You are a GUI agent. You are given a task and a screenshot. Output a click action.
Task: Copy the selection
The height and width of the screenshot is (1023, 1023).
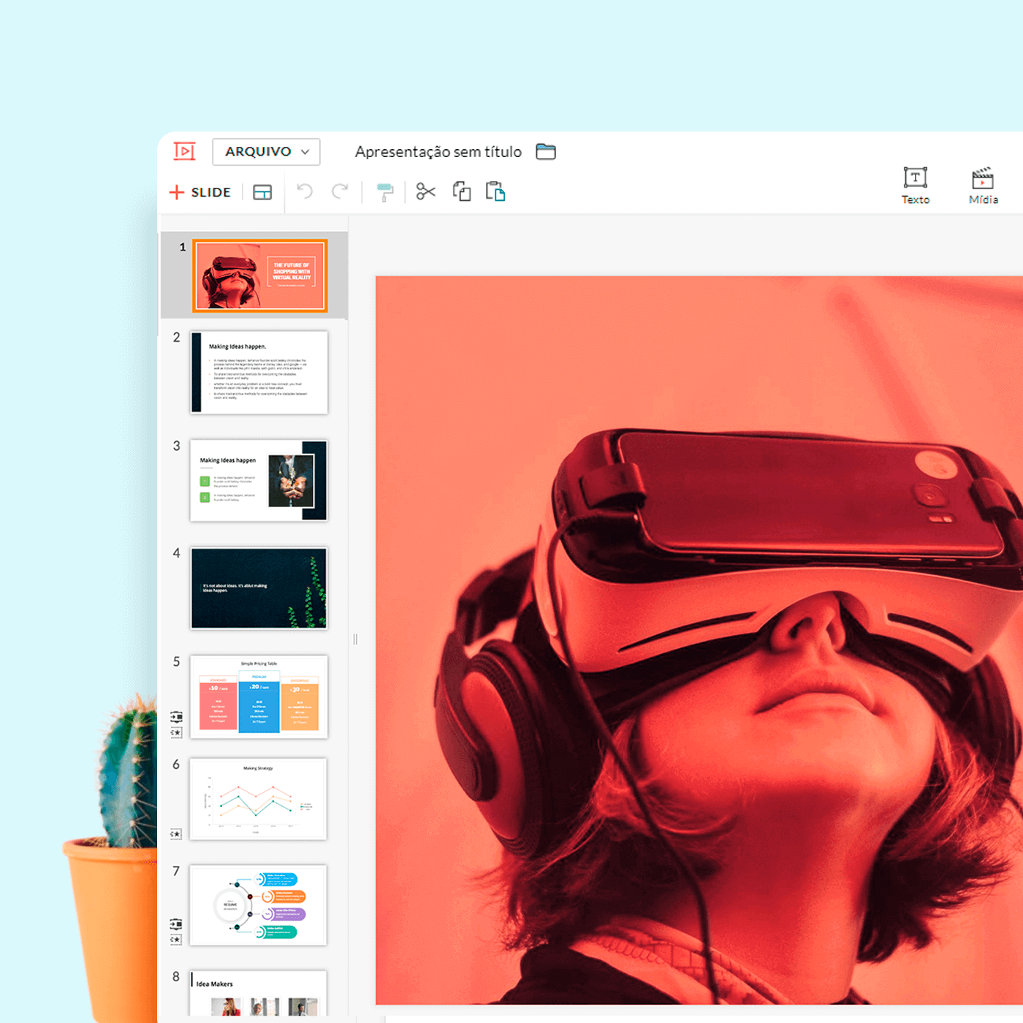(x=462, y=191)
